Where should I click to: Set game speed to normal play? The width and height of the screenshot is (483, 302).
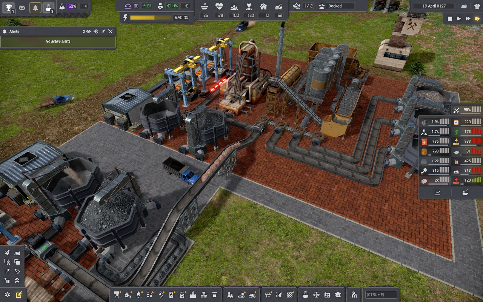pyautogui.click(x=459, y=18)
